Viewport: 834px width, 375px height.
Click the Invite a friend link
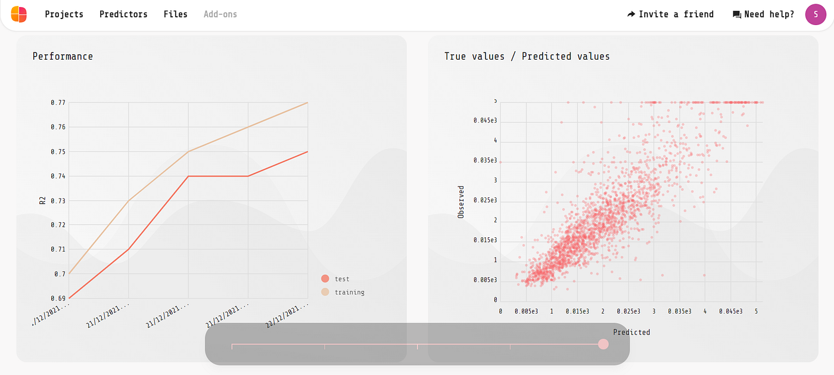pyautogui.click(x=676, y=14)
